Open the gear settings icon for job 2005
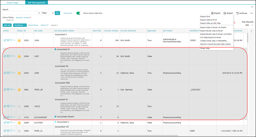The image size is (256, 137). (8, 73)
